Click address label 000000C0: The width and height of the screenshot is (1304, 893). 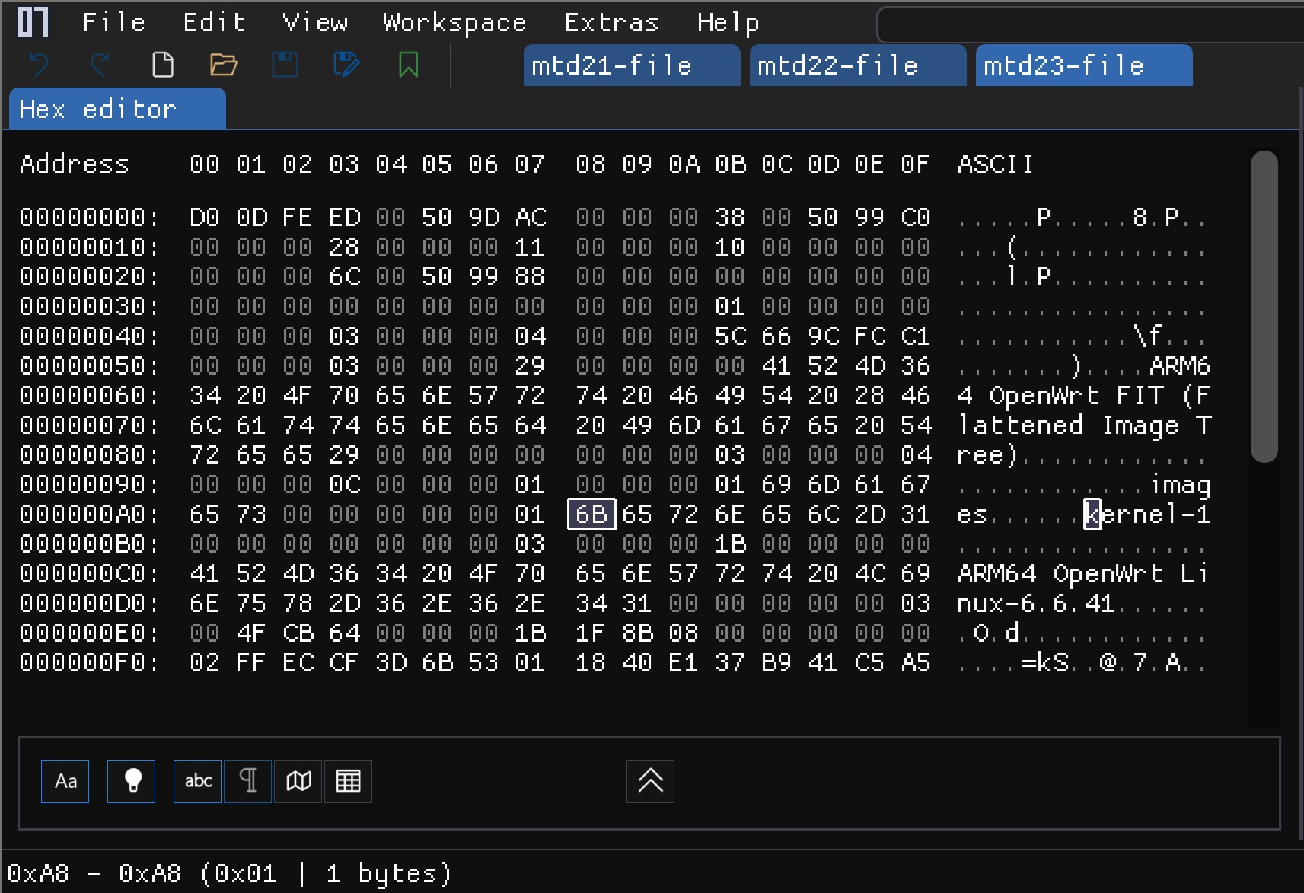[x=89, y=573]
